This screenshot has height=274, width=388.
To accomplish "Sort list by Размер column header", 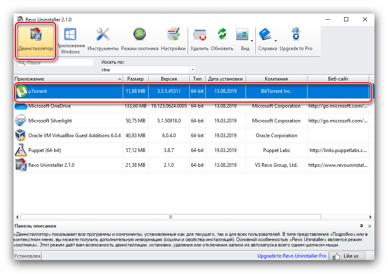I will (135, 79).
